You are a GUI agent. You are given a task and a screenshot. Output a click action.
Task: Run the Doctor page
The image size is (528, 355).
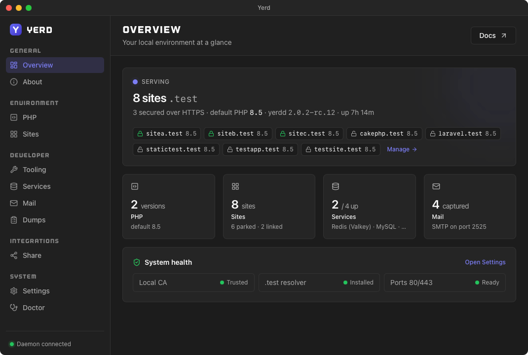tap(55, 308)
